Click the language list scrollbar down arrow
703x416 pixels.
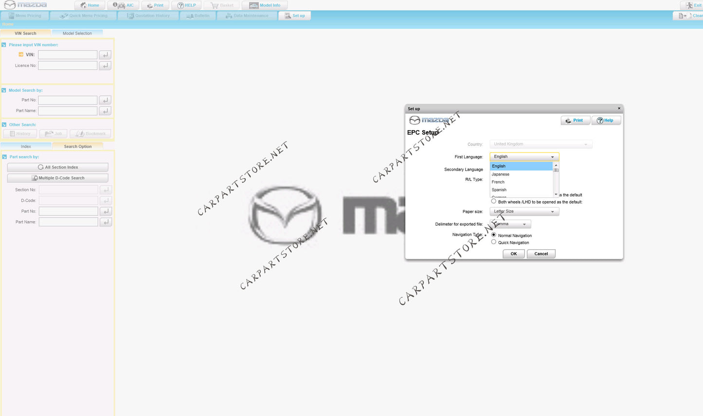point(556,194)
